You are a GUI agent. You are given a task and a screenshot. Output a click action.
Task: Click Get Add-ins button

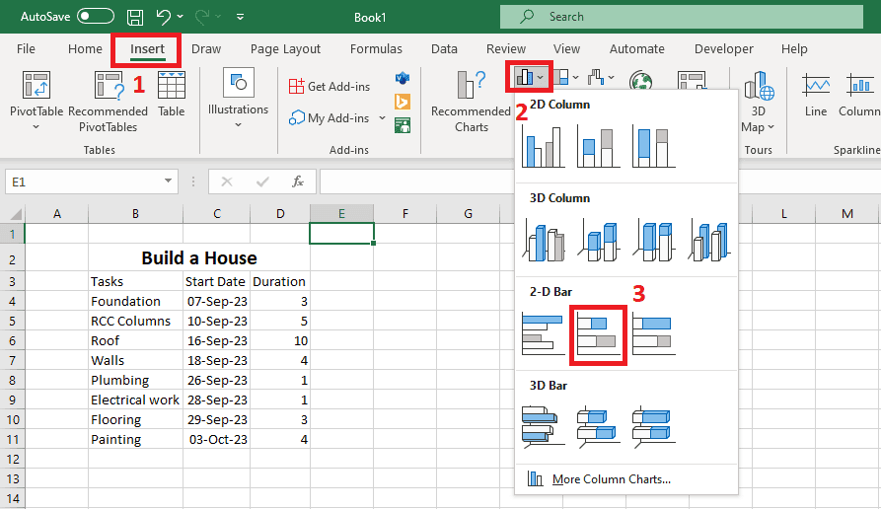point(330,87)
